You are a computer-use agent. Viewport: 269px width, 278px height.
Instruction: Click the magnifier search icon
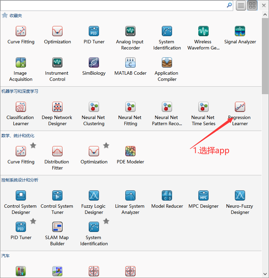click(229, 5)
